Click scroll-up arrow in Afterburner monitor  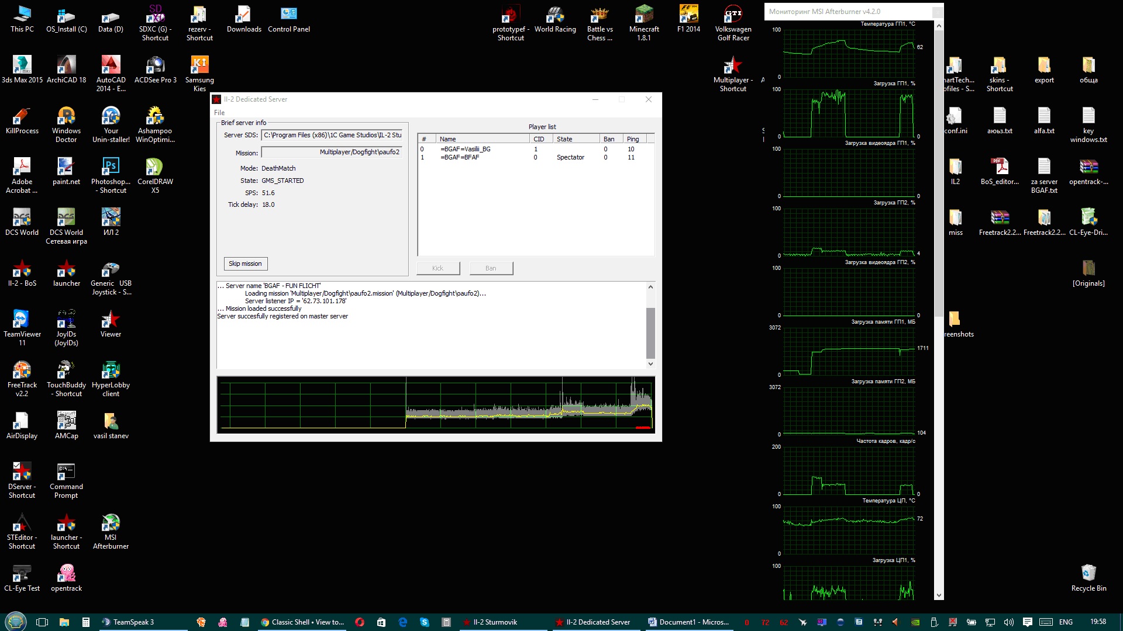(939, 26)
